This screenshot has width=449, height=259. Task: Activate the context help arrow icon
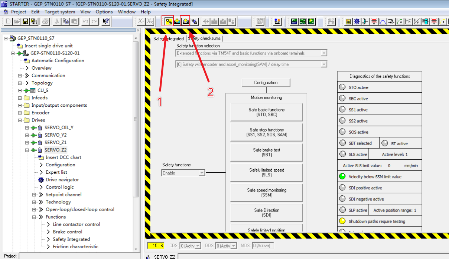pyautogui.click(x=106, y=21)
